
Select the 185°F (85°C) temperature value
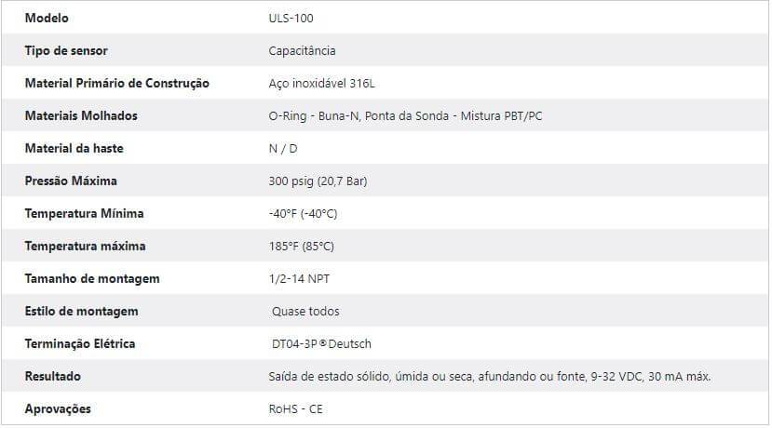tap(302, 246)
